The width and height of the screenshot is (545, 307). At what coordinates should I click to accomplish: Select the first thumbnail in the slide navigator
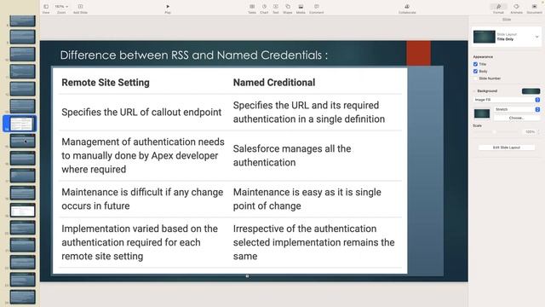(x=22, y=20)
